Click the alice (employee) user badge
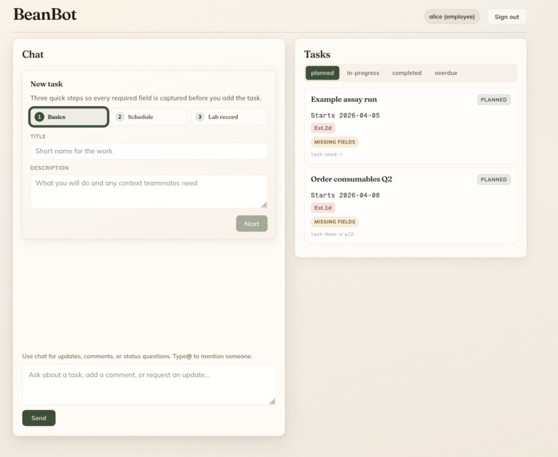Viewport: 558px width, 457px height. (x=452, y=17)
